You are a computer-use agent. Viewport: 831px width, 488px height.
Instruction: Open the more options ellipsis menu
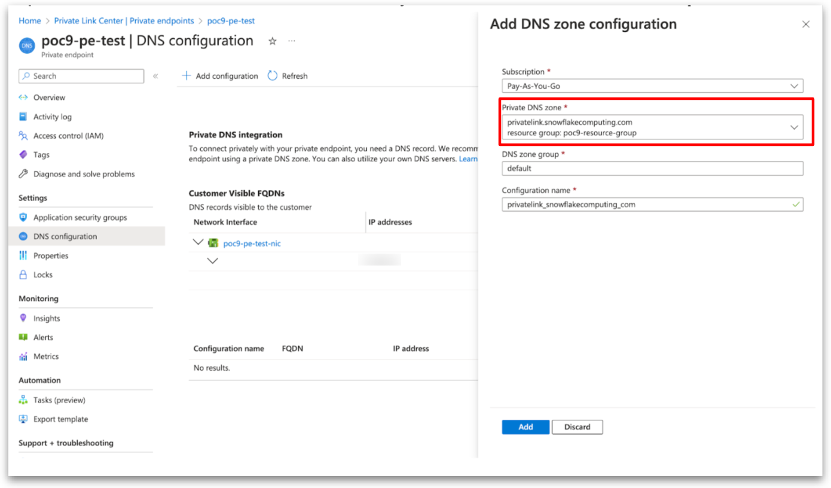tap(292, 41)
